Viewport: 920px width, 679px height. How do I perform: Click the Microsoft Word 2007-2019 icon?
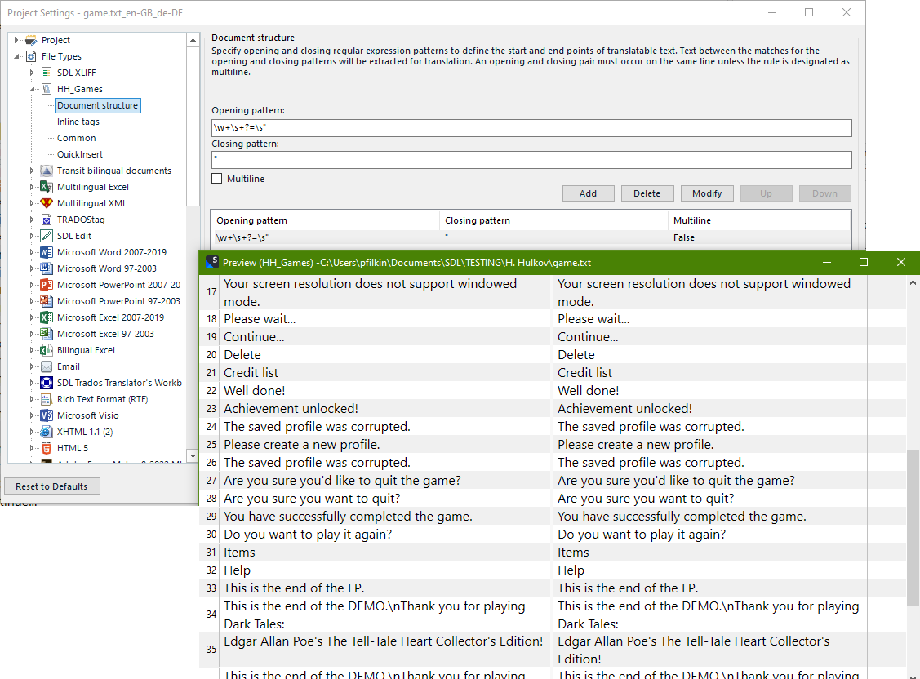47,252
